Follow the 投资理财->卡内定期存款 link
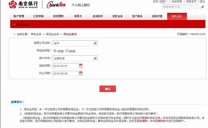Screen dimensions: 208x128 149,121
